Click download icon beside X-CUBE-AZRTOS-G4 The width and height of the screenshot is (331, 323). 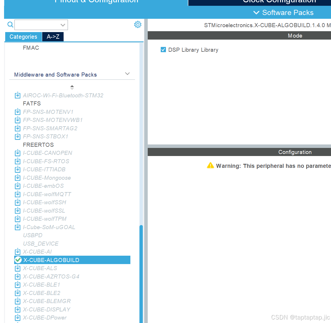[18, 276]
